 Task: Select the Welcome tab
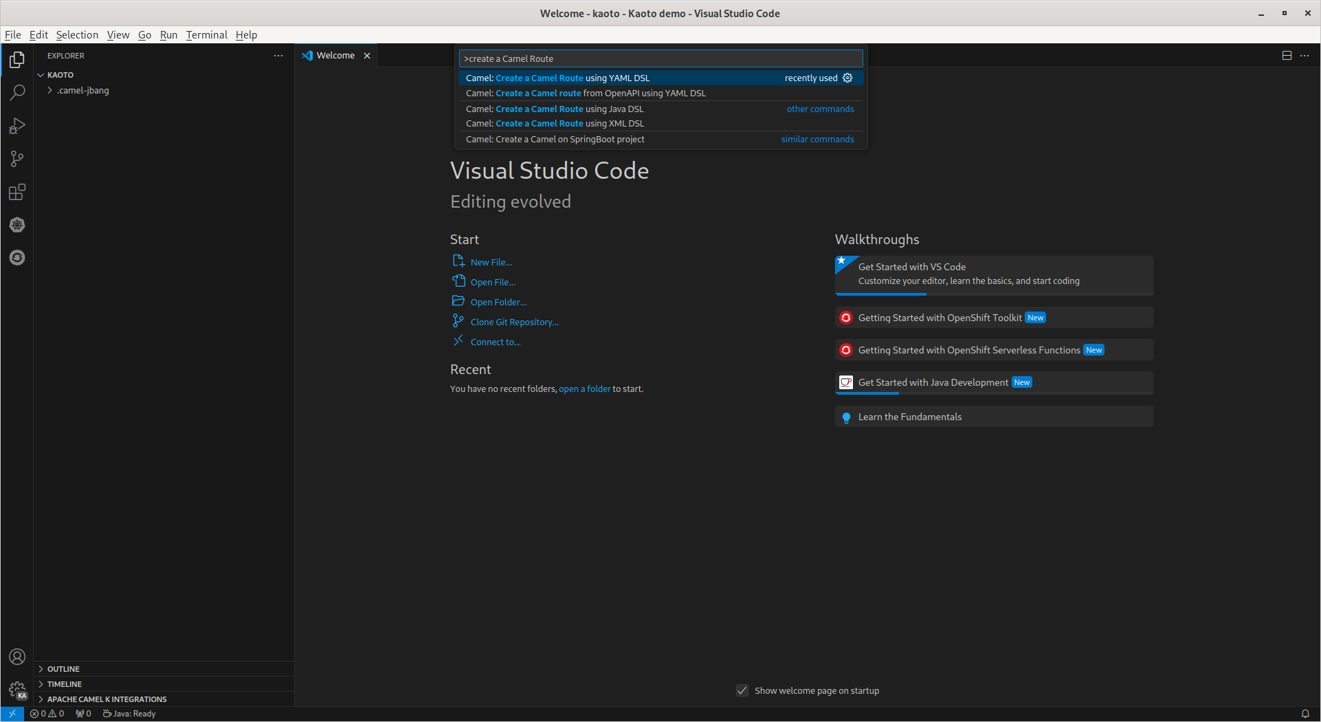pos(335,56)
